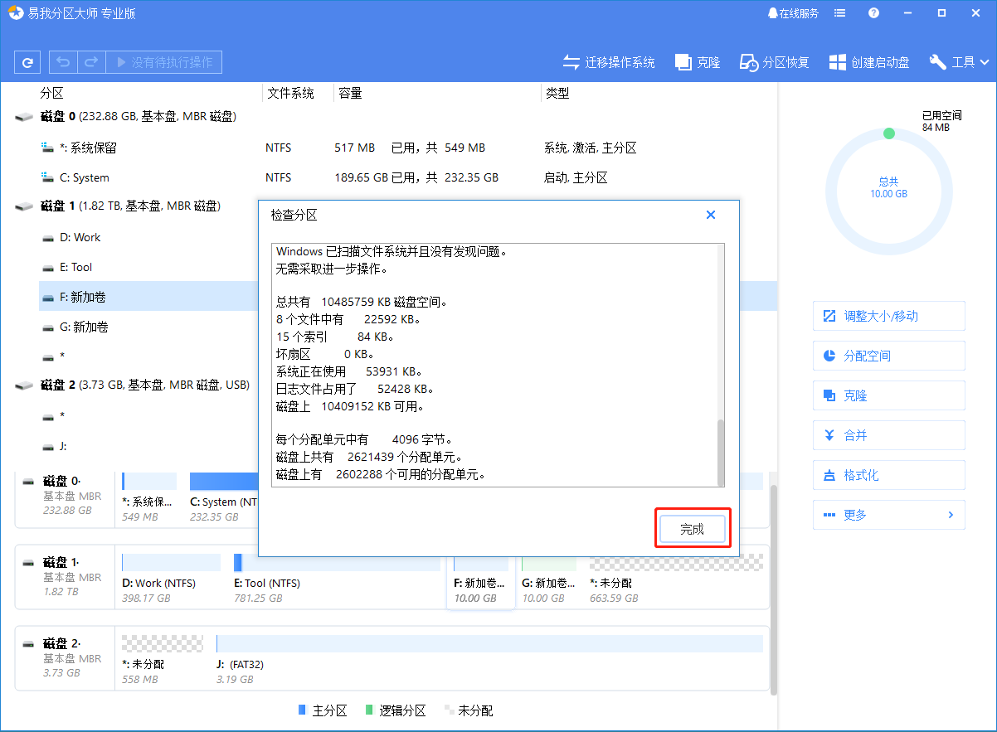Select the J: FAT32 partition bar
The height and width of the screenshot is (732, 997).
click(x=489, y=643)
